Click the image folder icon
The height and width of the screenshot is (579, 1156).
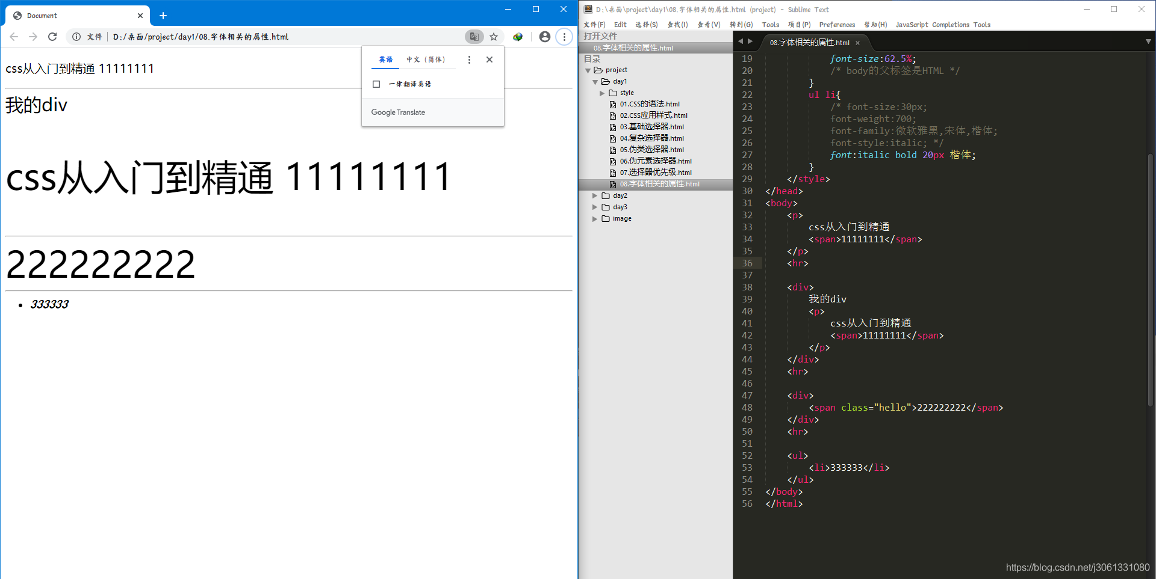[x=606, y=219]
